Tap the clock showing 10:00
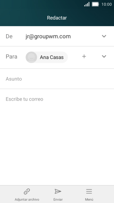114x203 pixels. (106, 4)
